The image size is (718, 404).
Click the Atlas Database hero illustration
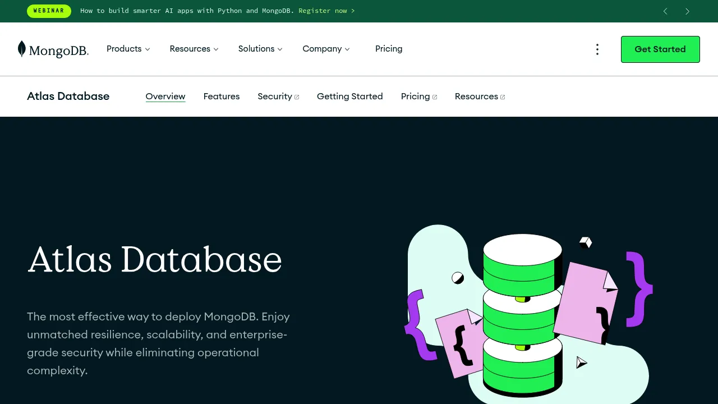(x=528, y=314)
